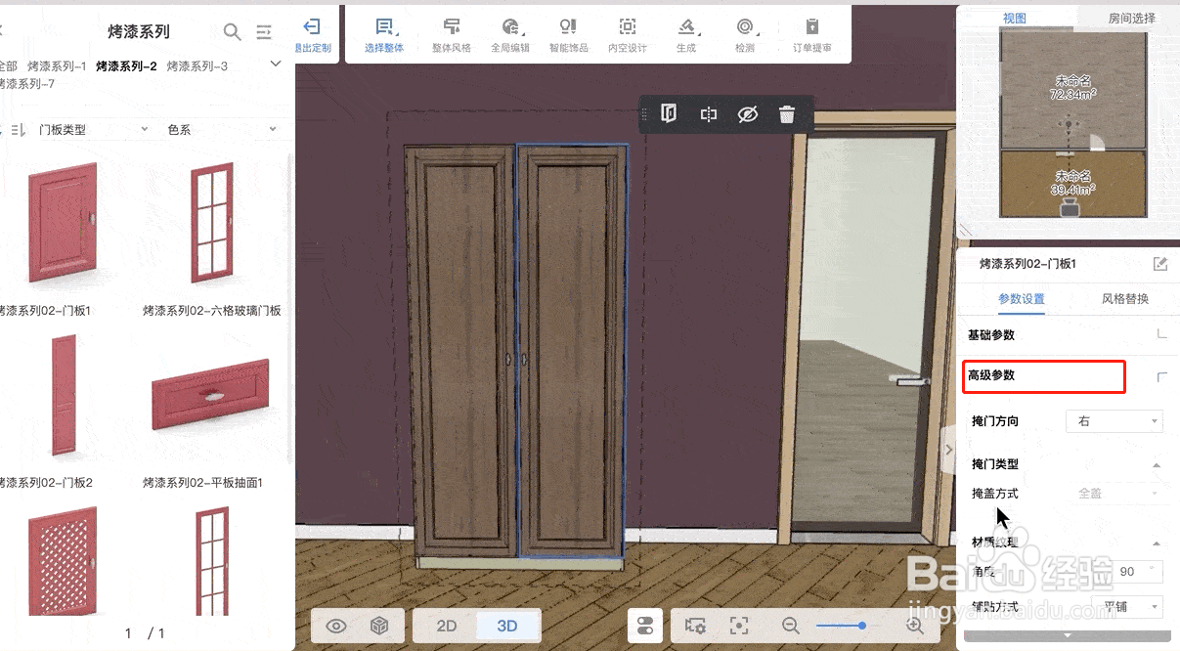
Task: Open the 智能饰品 tool
Action: pos(569,35)
